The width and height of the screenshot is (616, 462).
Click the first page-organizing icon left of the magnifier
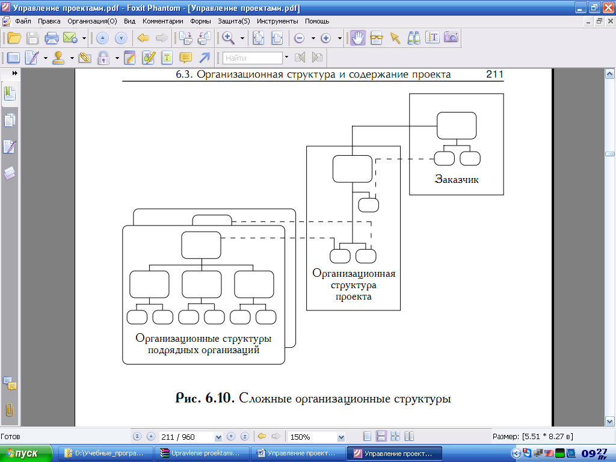[x=185, y=38]
